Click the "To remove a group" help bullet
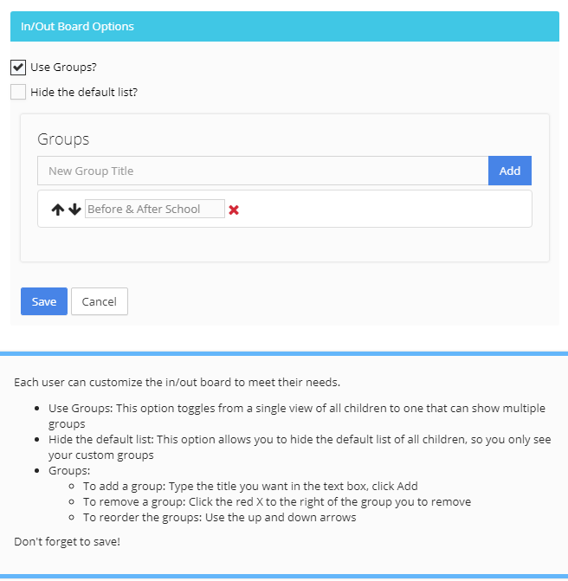 pyautogui.click(x=277, y=502)
